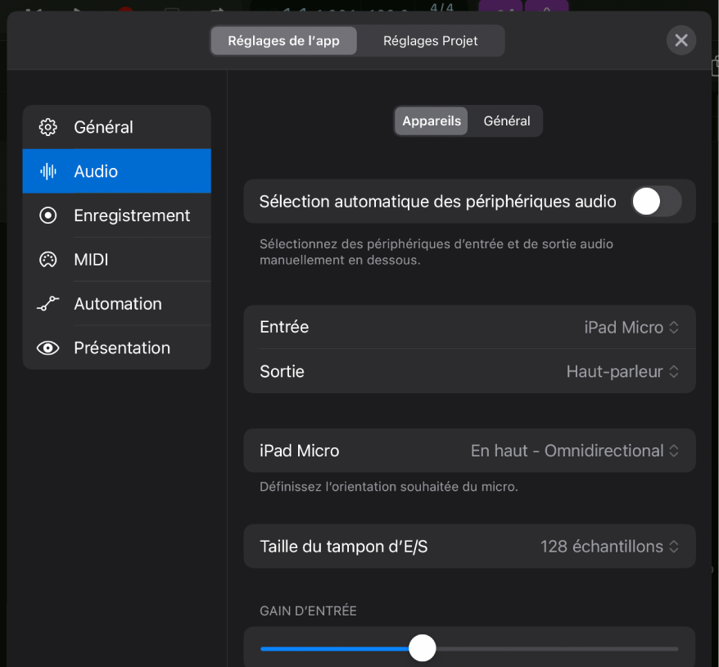Open the Entrée iPad Micro dropdown
The image size is (719, 667).
(631, 327)
